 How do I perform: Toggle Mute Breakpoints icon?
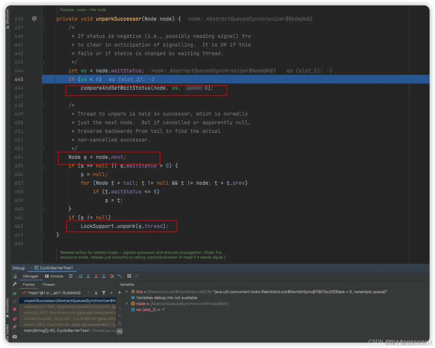pyautogui.click(x=15, y=327)
